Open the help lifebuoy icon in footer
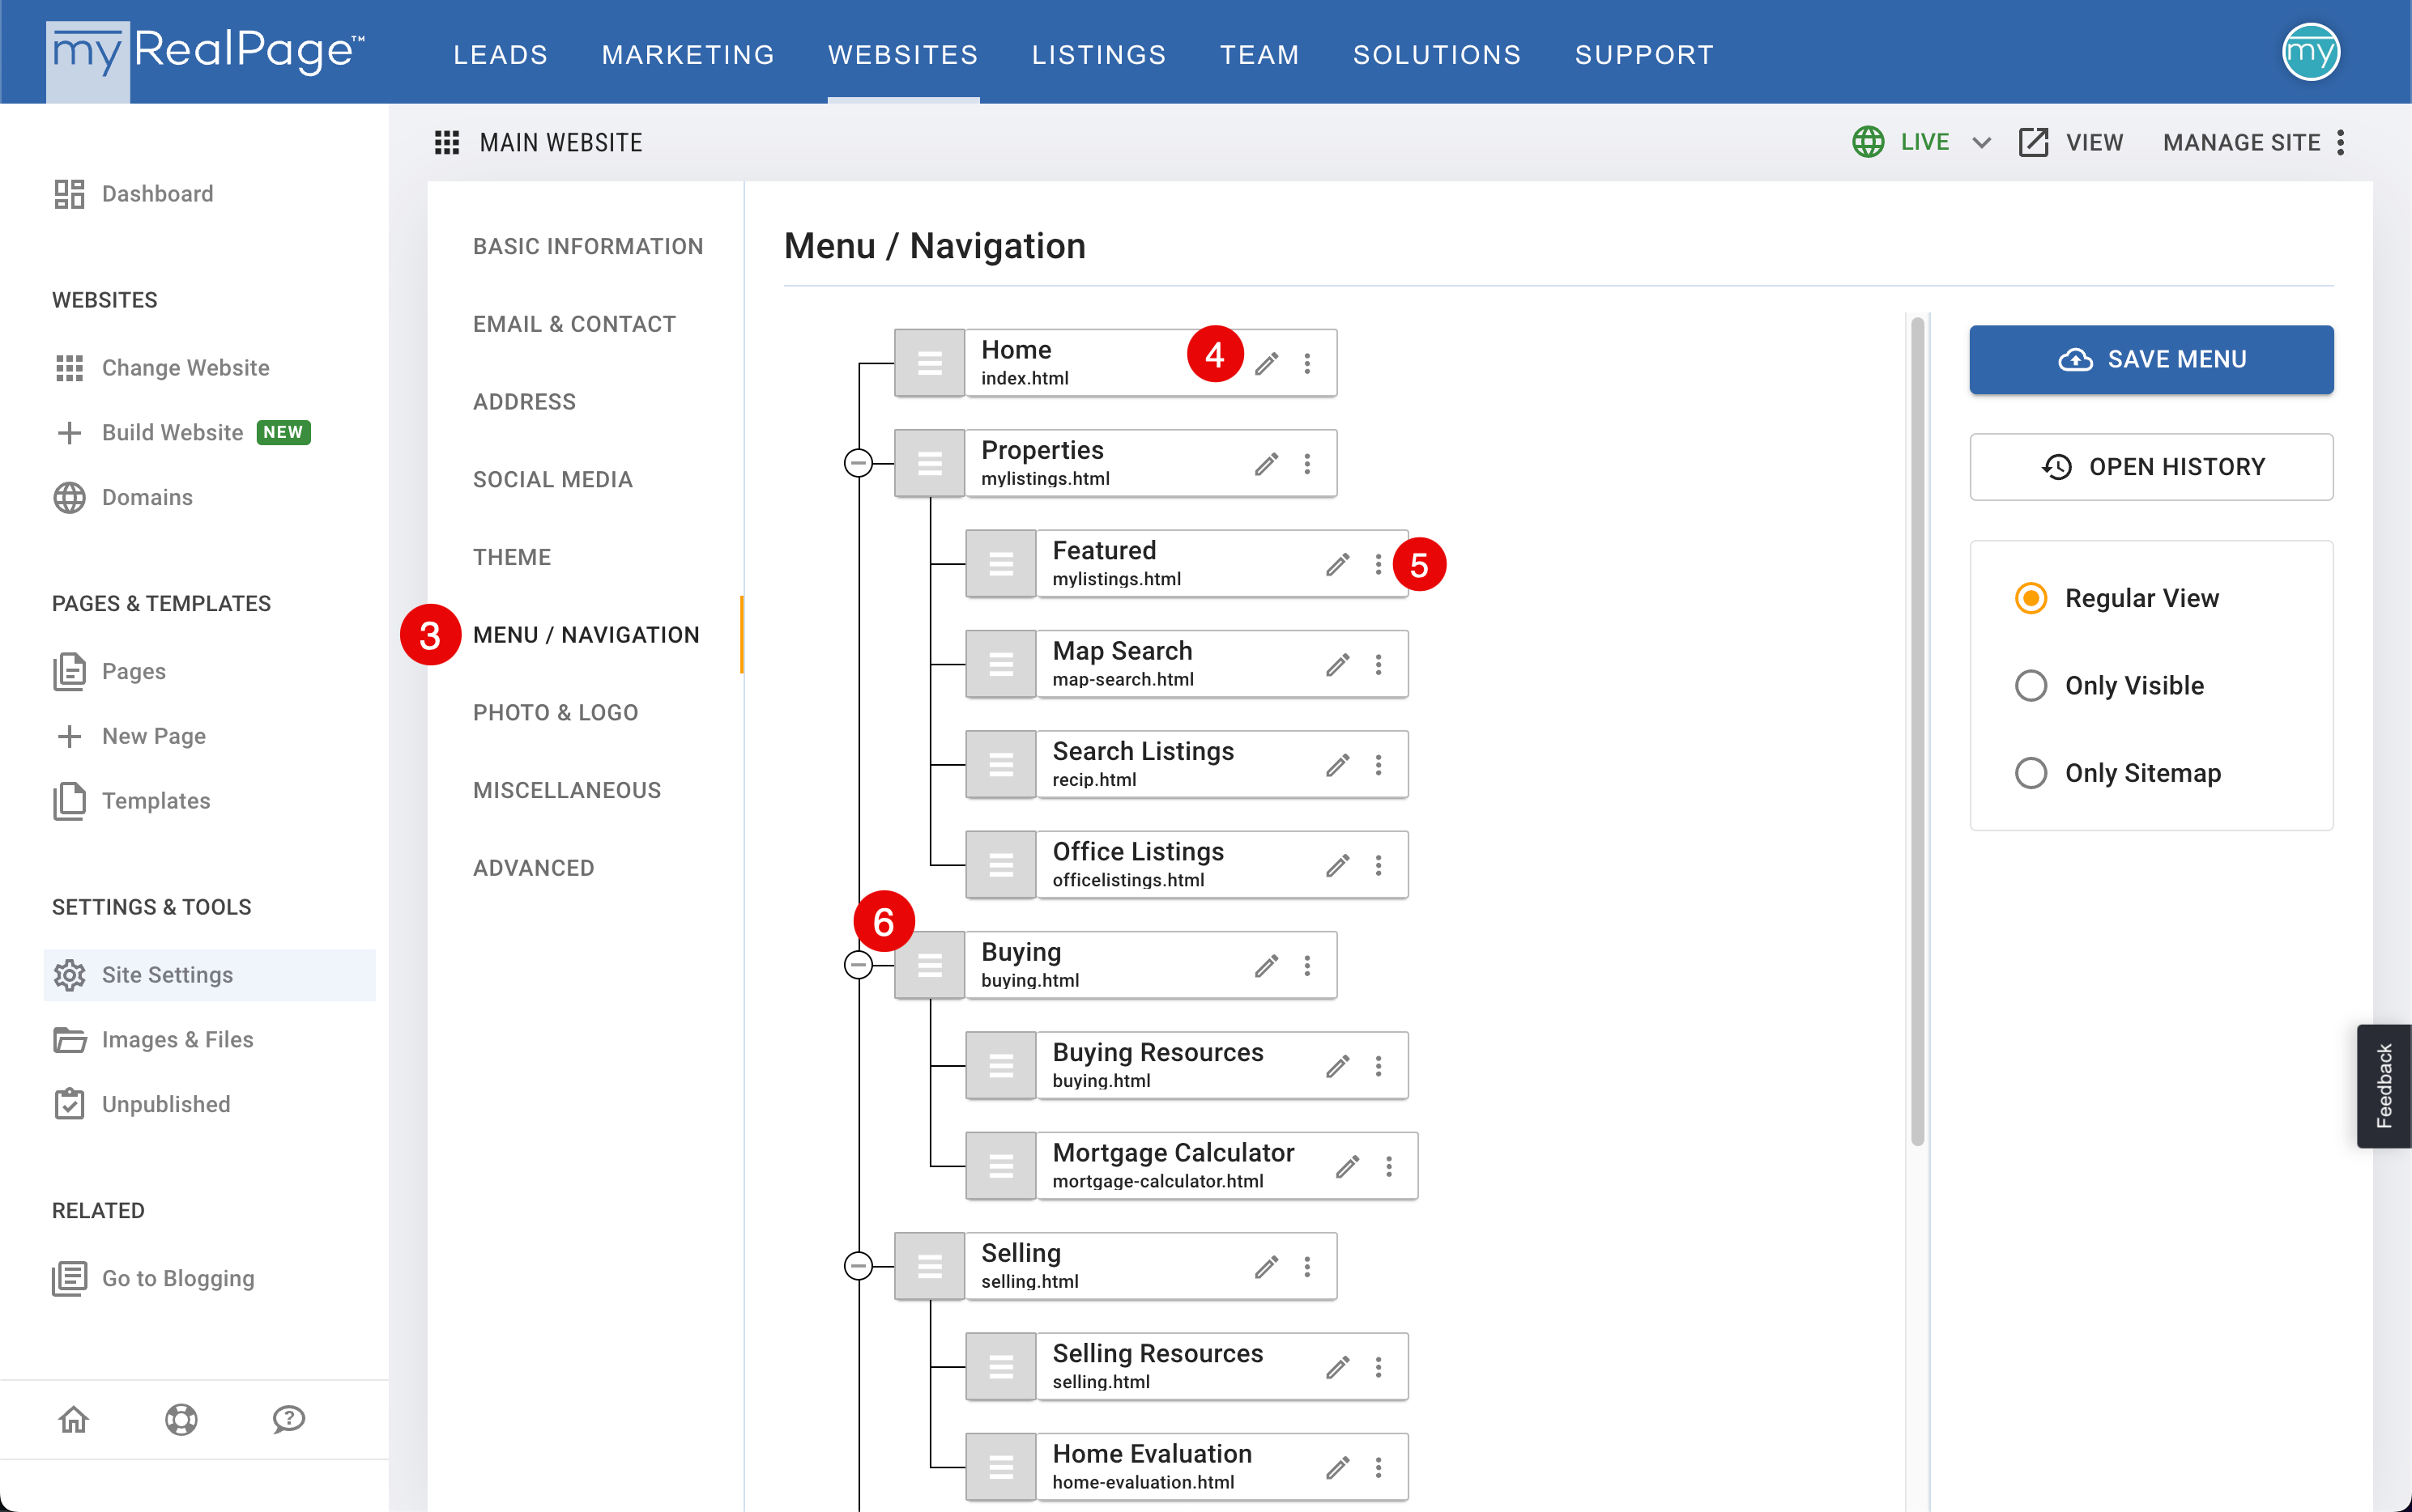The height and width of the screenshot is (1512, 2412). 181,1419
